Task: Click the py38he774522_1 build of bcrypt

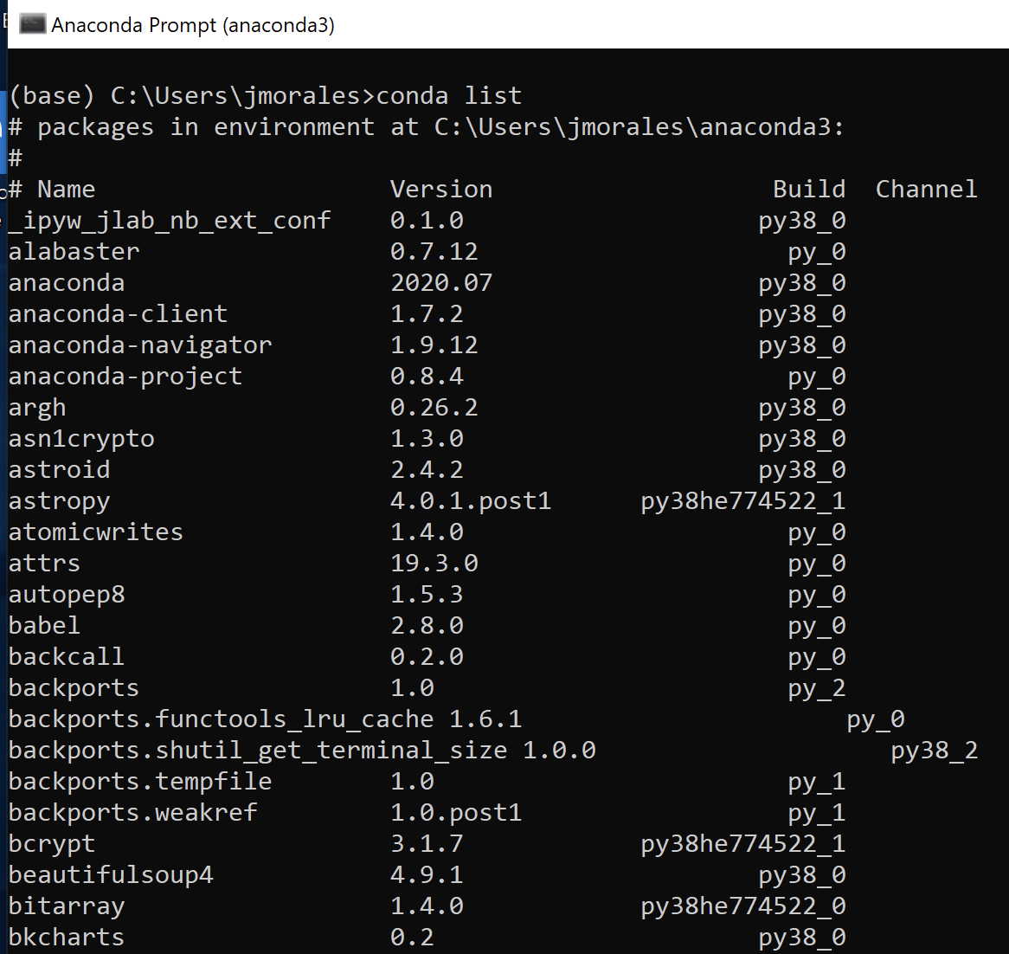Action: click(x=742, y=843)
